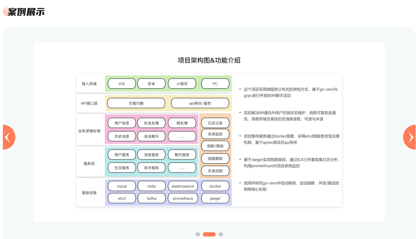
Task: Click the left carousel arrow button
Action: coord(8,137)
